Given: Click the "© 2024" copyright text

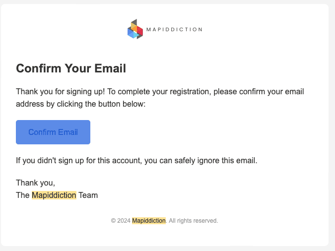Looking at the screenshot, I should point(121,221).
